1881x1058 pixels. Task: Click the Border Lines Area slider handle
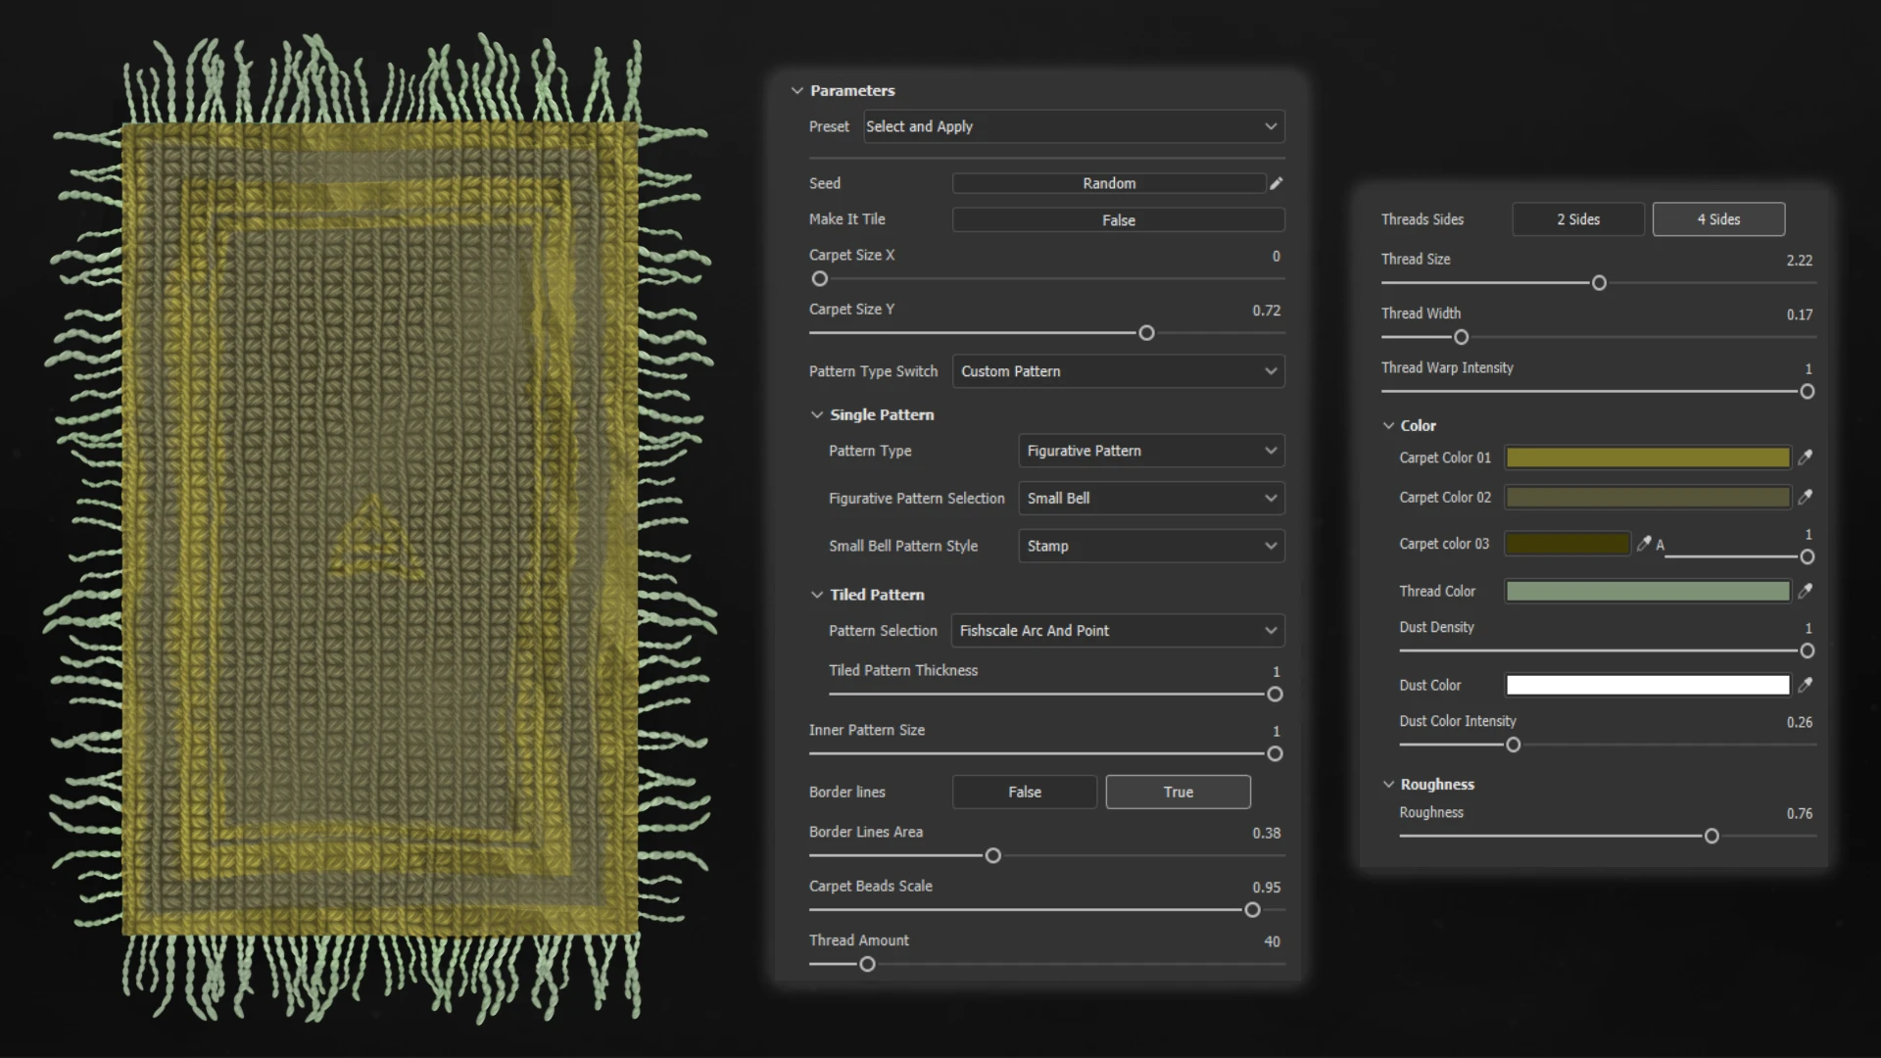click(992, 856)
